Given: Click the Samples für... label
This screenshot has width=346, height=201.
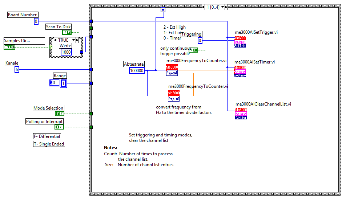Looking at the screenshot, I should [24, 41].
